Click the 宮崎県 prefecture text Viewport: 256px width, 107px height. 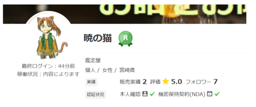coord(127,70)
